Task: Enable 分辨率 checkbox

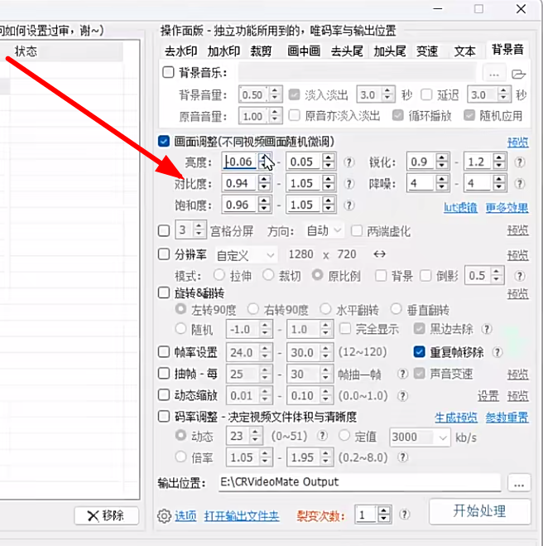Action: click(164, 254)
